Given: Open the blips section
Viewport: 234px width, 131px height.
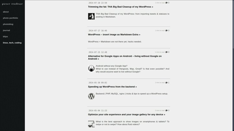Looking at the screenshot, I should tap(6, 37).
